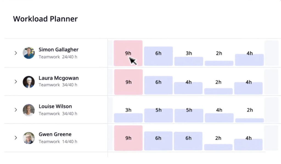
Task: Expand Gwen Greene's row chevron
Action: pos(16,138)
